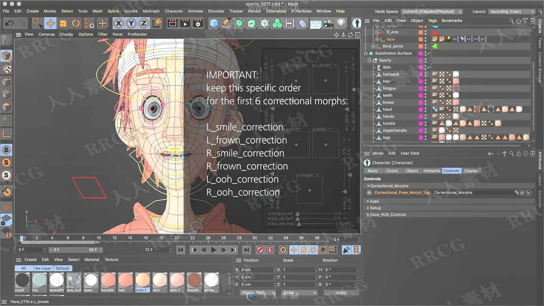Toggle Skin object enable checkmark
Viewport: 544px width, 306px height.
pos(429,67)
